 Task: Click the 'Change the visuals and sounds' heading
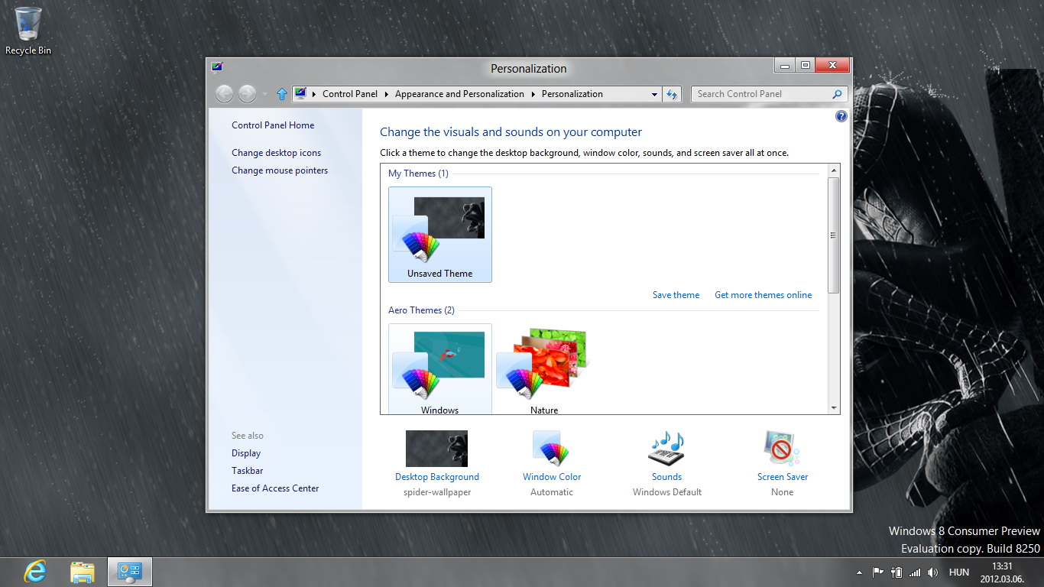pyautogui.click(x=511, y=132)
